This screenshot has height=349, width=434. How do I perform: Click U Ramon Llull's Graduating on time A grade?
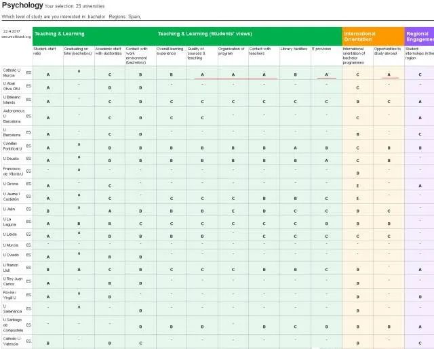(79, 269)
